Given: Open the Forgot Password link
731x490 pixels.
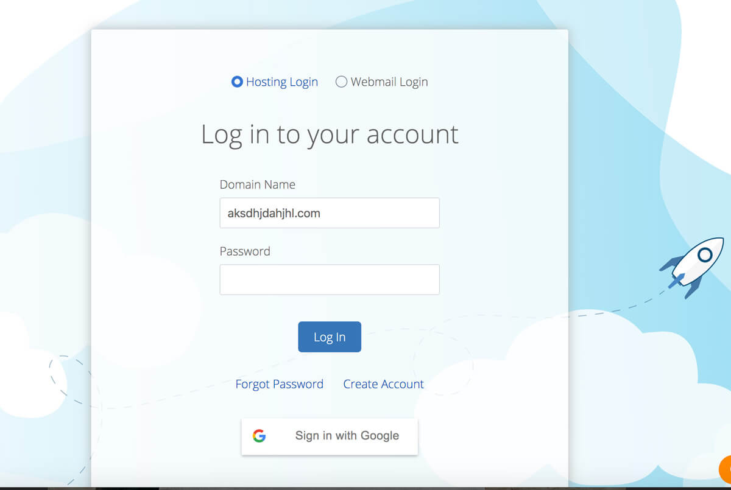Looking at the screenshot, I should pyautogui.click(x=280, y=384).
